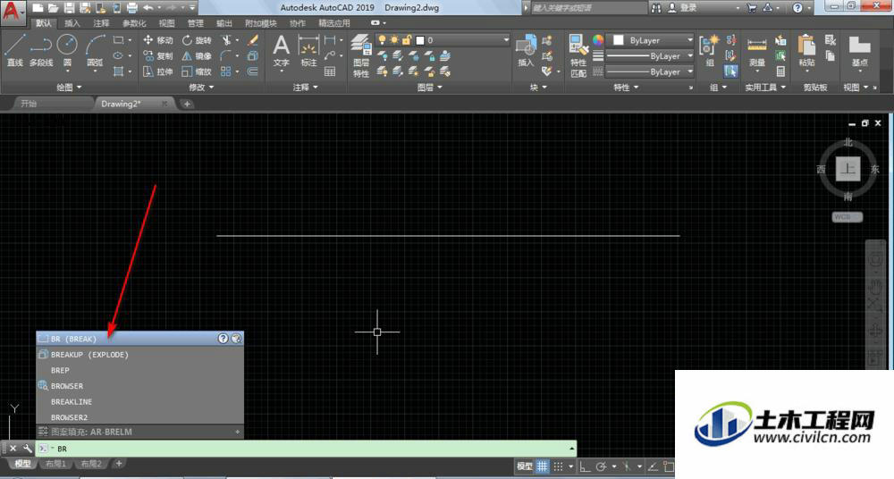Click the Paste (粘贴) button
Viewport: 894px width, 479px height.
(x=806, y=51)
